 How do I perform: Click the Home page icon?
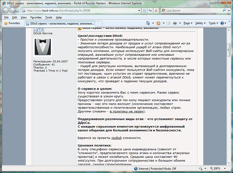[148, 23]
